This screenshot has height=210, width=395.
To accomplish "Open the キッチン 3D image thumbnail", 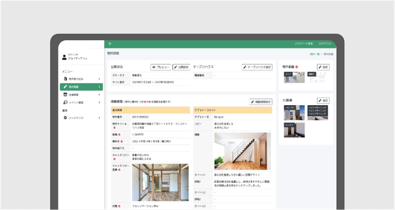I will coord(294,130).
